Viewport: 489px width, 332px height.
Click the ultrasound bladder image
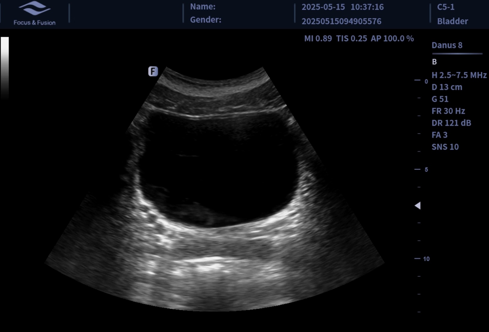[x=215, y=189]
